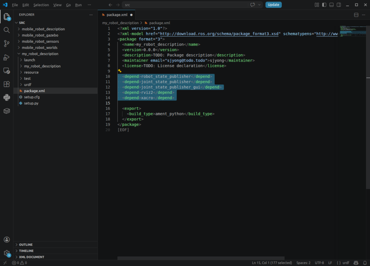370x266 pixels.
Task: Show more menus via menu bar ellipsis
Action: 89,5
